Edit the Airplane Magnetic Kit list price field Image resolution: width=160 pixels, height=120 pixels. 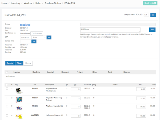point(141,107)
